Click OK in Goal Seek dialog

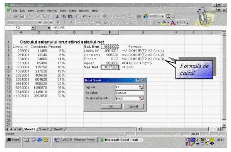click(111, 106)
